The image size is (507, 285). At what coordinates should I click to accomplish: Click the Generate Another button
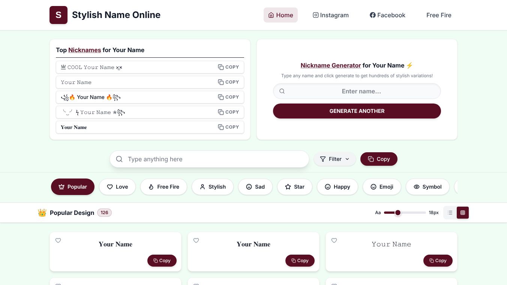pos(357,111)
